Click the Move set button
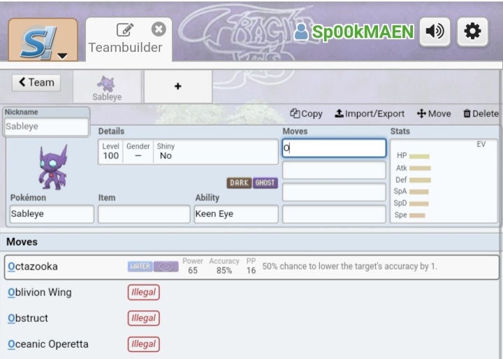Viewport: 503px width, 359px height. coord(434,114)
